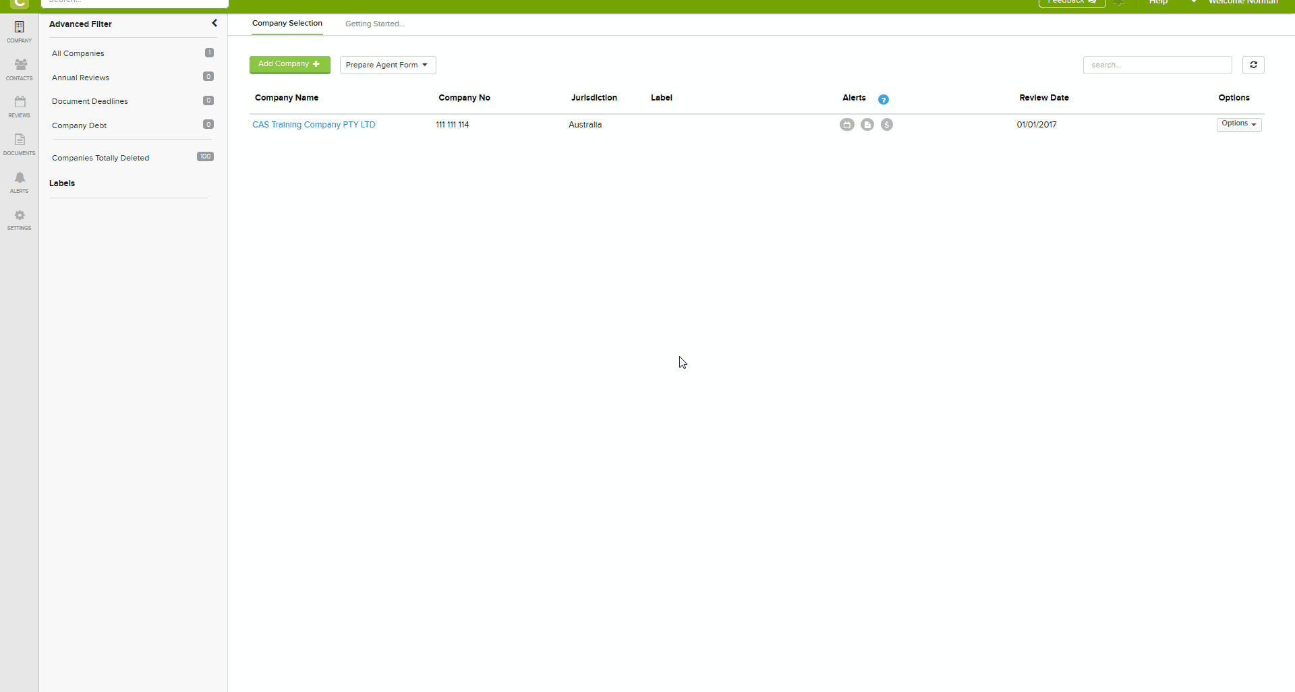The width and height of the screenshot is (1295, 692).
Task: Open the Contacts section in sidebar
Action: [x=19, y=69]
